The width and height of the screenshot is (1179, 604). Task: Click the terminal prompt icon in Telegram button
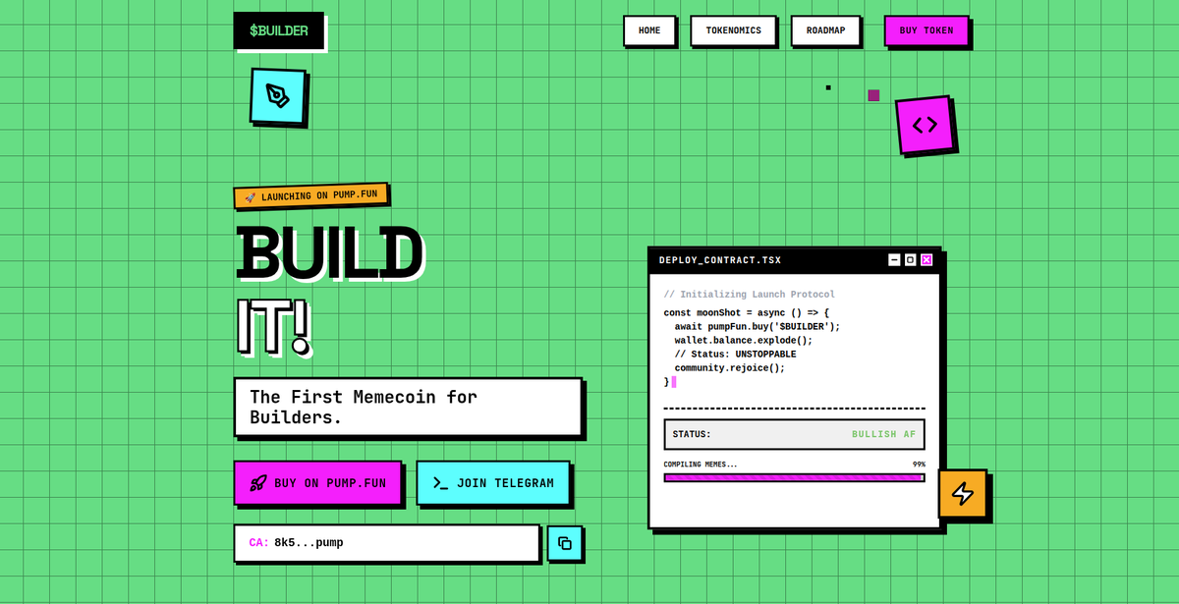tap(440, 483)
